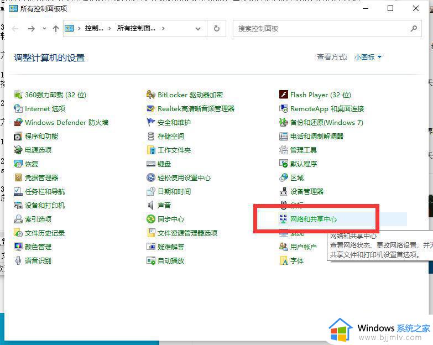
Task: Open the 日期和时间 icon
Action: 151,191
